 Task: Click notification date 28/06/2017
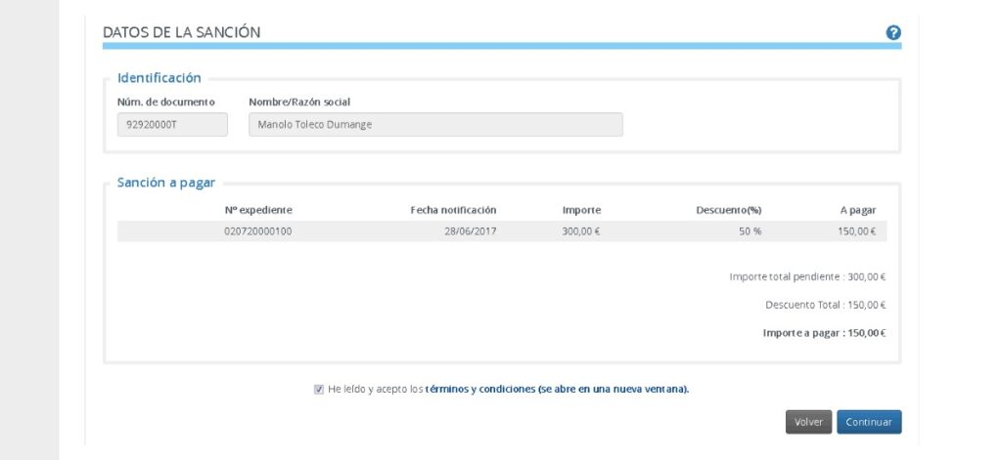471,231
